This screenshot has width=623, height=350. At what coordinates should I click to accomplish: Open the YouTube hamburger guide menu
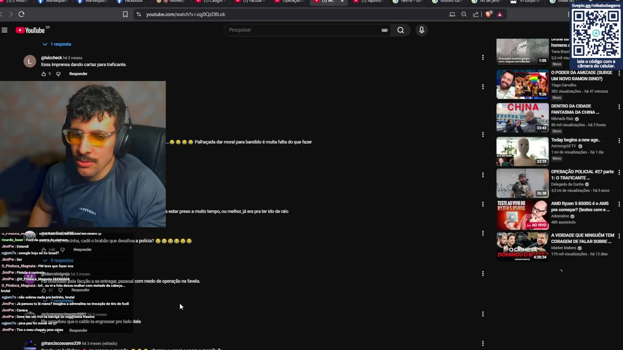pos(4,30)
